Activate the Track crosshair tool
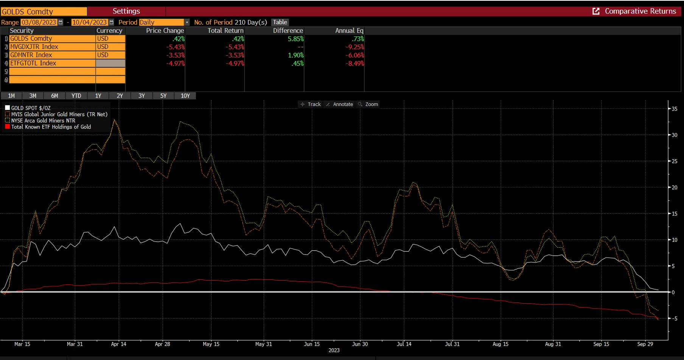 [310, 104]
